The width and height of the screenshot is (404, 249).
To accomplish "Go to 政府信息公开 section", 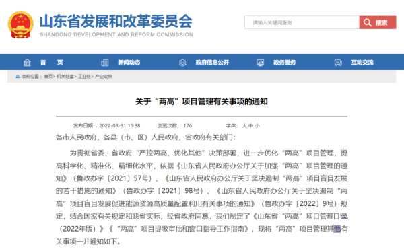I will coord(212,63).
